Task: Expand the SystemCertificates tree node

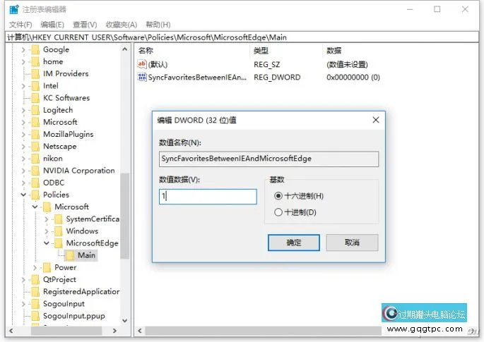Action: (47, 219)
